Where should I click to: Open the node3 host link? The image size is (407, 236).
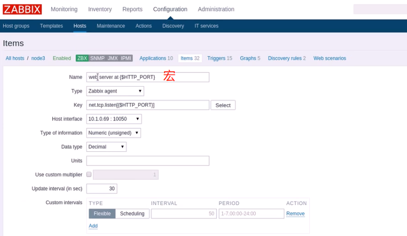pos(38,58)
